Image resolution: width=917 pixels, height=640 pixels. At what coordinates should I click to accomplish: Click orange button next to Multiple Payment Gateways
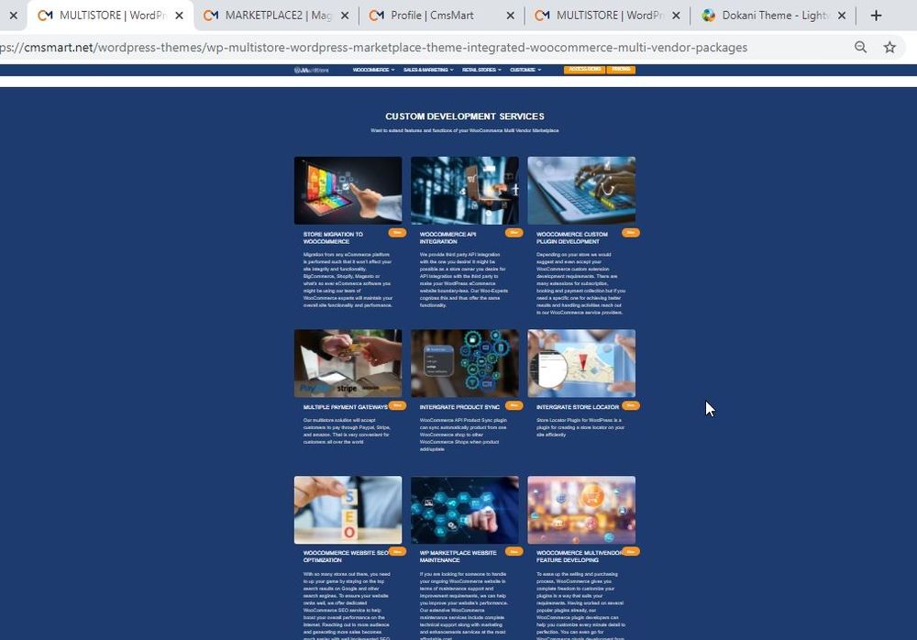coord(397,405)
